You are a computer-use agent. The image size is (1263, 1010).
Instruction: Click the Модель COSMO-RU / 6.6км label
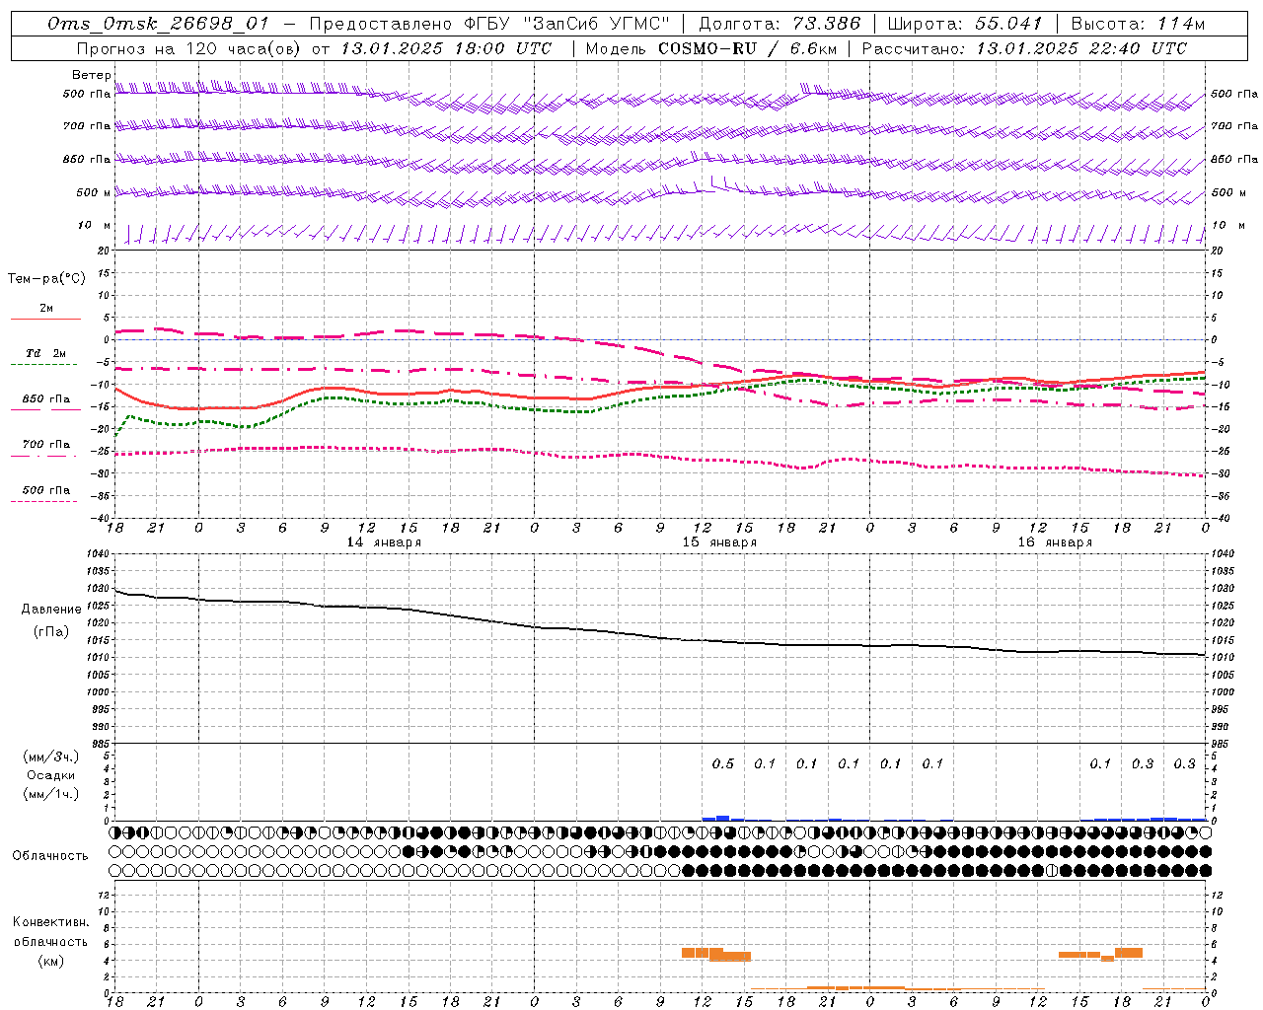(x=711, y=48)
